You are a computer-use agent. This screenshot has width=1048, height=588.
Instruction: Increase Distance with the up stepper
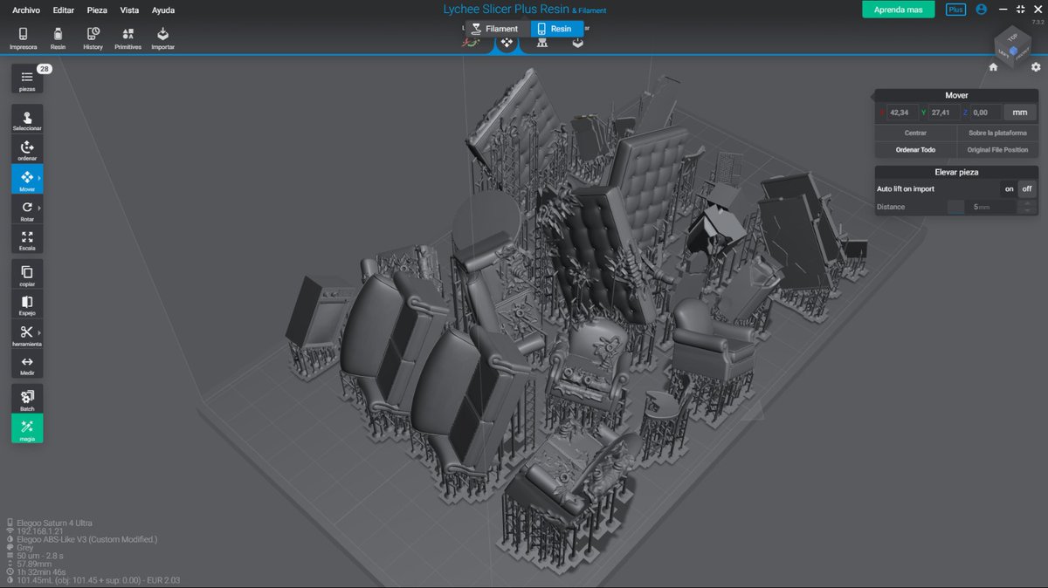pos(1027,203)
